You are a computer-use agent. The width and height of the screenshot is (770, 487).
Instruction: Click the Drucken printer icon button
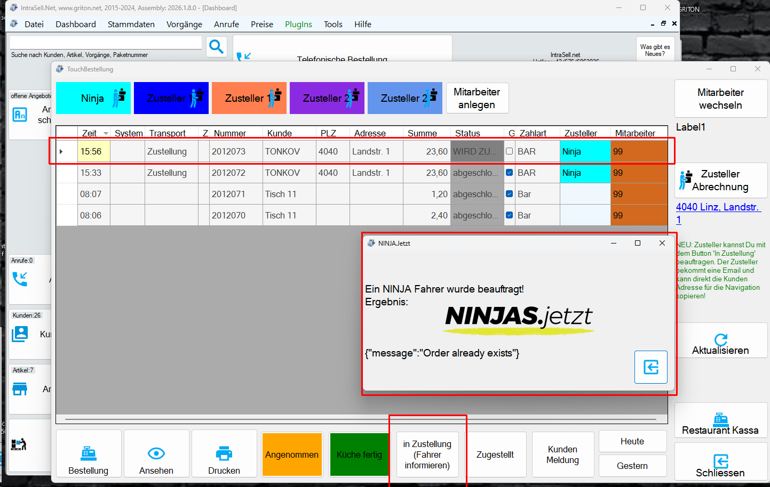[224, 454]
